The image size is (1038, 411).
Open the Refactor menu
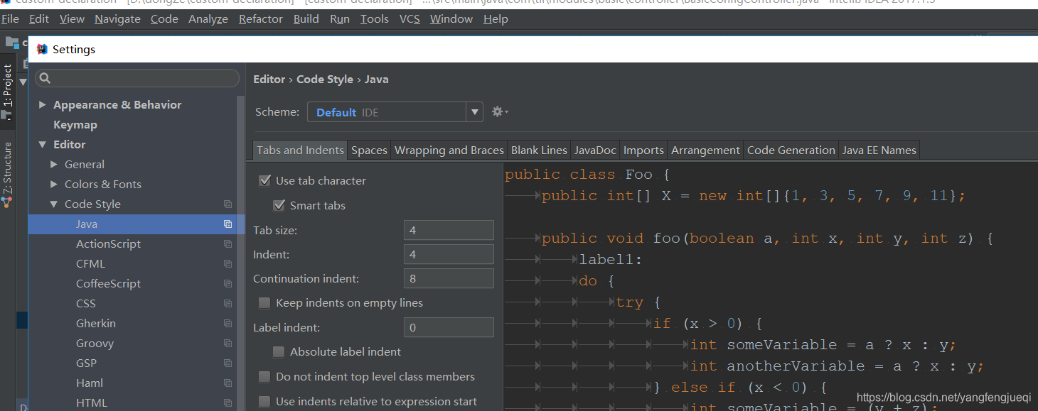click(261, 19)
